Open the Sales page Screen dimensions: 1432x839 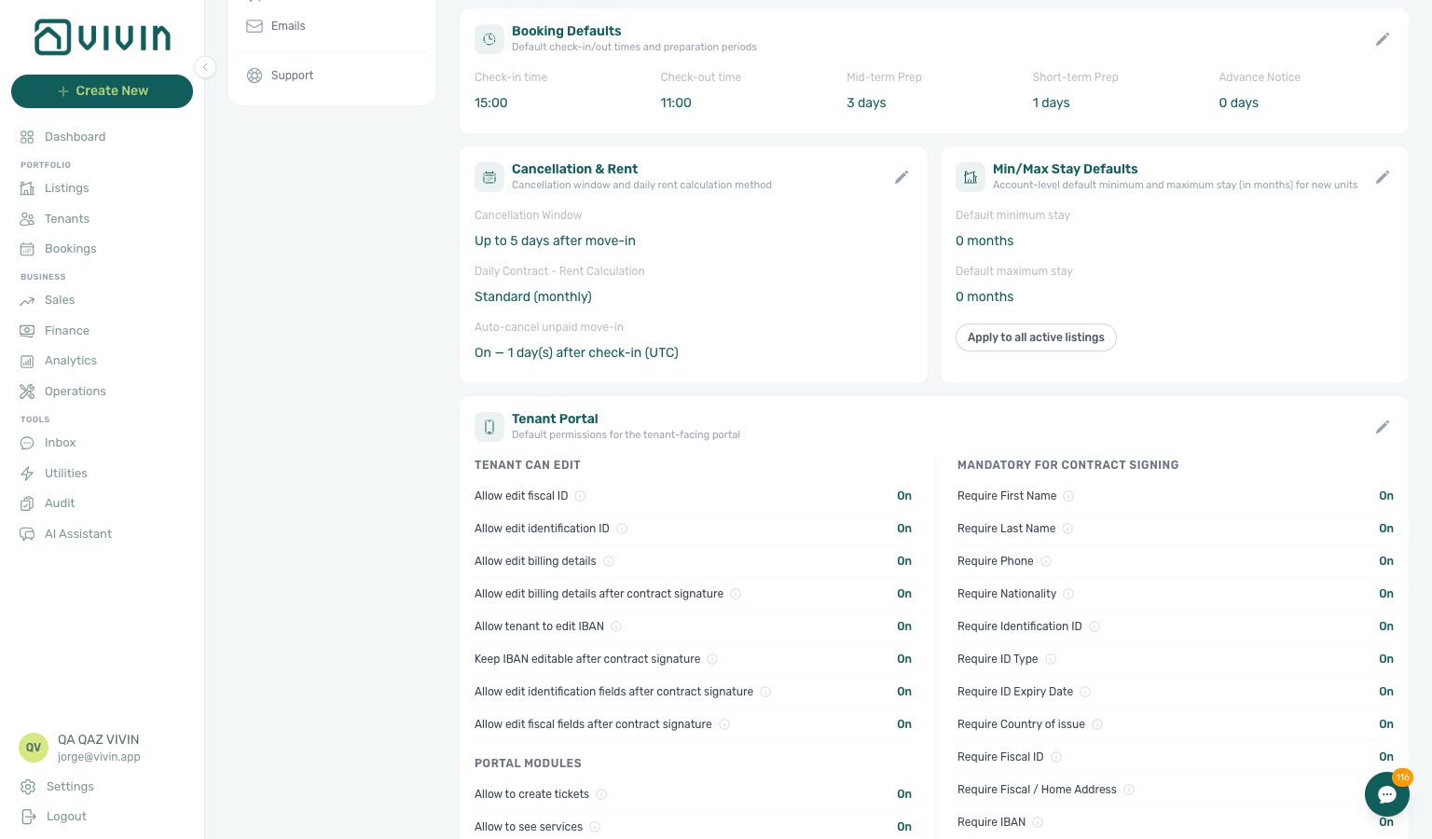[59, 300]
